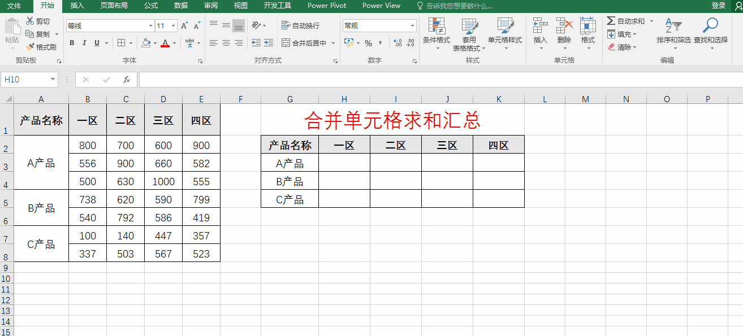The height and width of the screenshot is (336, 743).
Task: Click the Copy (复制) icon
Action: pos(30,34)
